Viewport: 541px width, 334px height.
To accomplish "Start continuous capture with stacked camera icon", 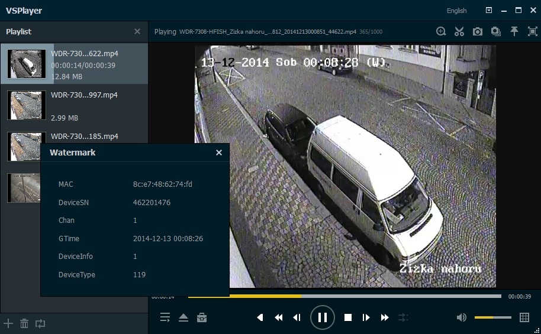I will tap(496, 32).
